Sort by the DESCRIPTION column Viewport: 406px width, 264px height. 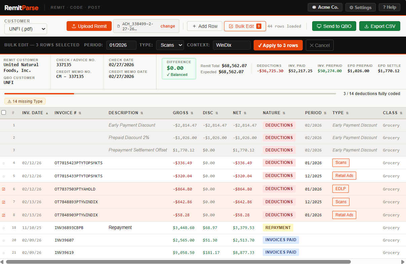126,113
